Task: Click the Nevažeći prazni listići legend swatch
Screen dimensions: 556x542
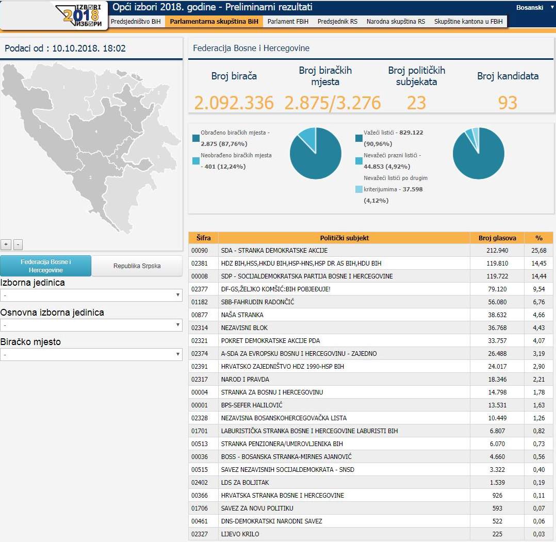Action: (x=359, y=161)
